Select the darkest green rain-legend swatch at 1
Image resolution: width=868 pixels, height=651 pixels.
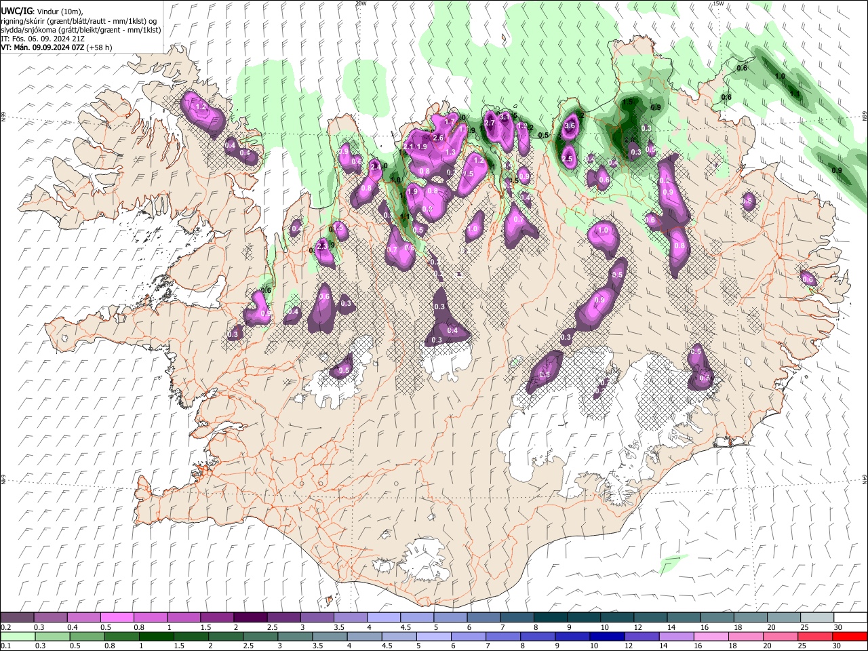tap(156, 636)
